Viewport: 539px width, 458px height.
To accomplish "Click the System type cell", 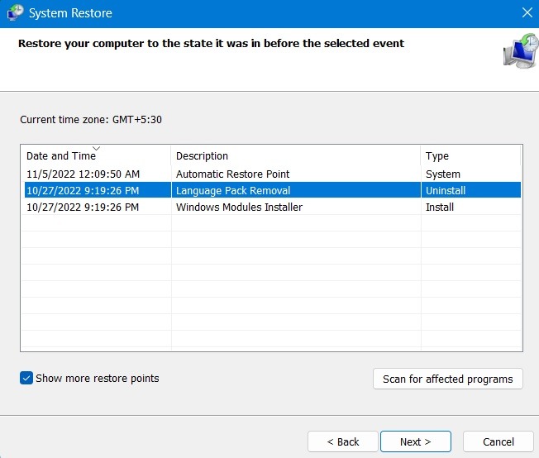I will (443, 174).
